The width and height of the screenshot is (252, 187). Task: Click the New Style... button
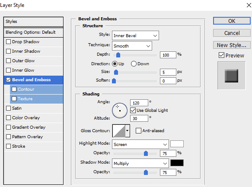point(232,45)
